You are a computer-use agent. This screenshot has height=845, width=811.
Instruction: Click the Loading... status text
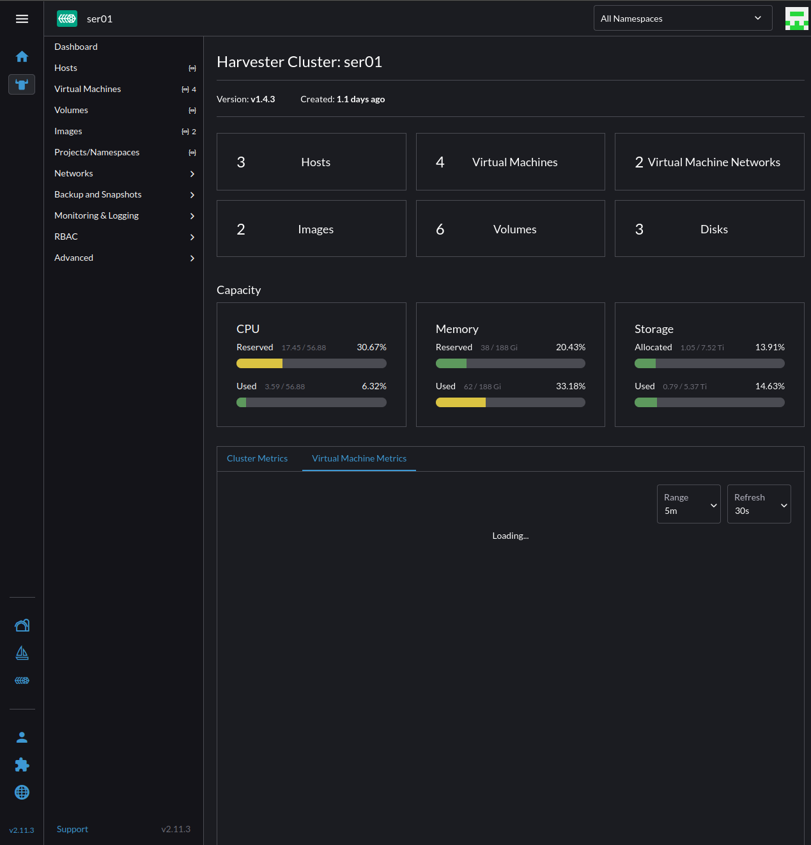coord(511,536)
